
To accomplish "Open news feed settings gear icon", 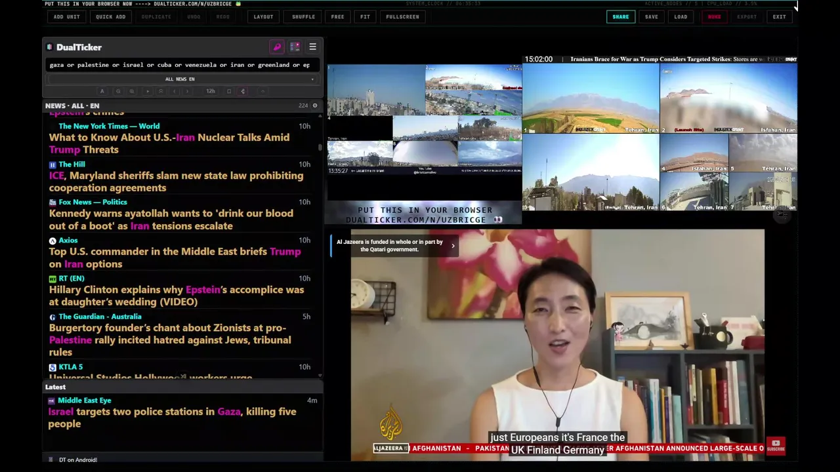I will tap(315, 106).
